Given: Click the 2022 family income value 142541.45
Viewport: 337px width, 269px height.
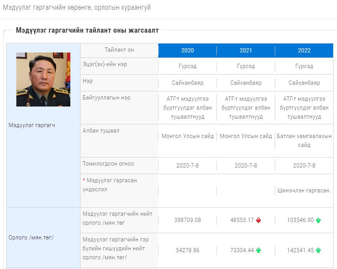Looking at the screenshot, I should pos(300,250).
